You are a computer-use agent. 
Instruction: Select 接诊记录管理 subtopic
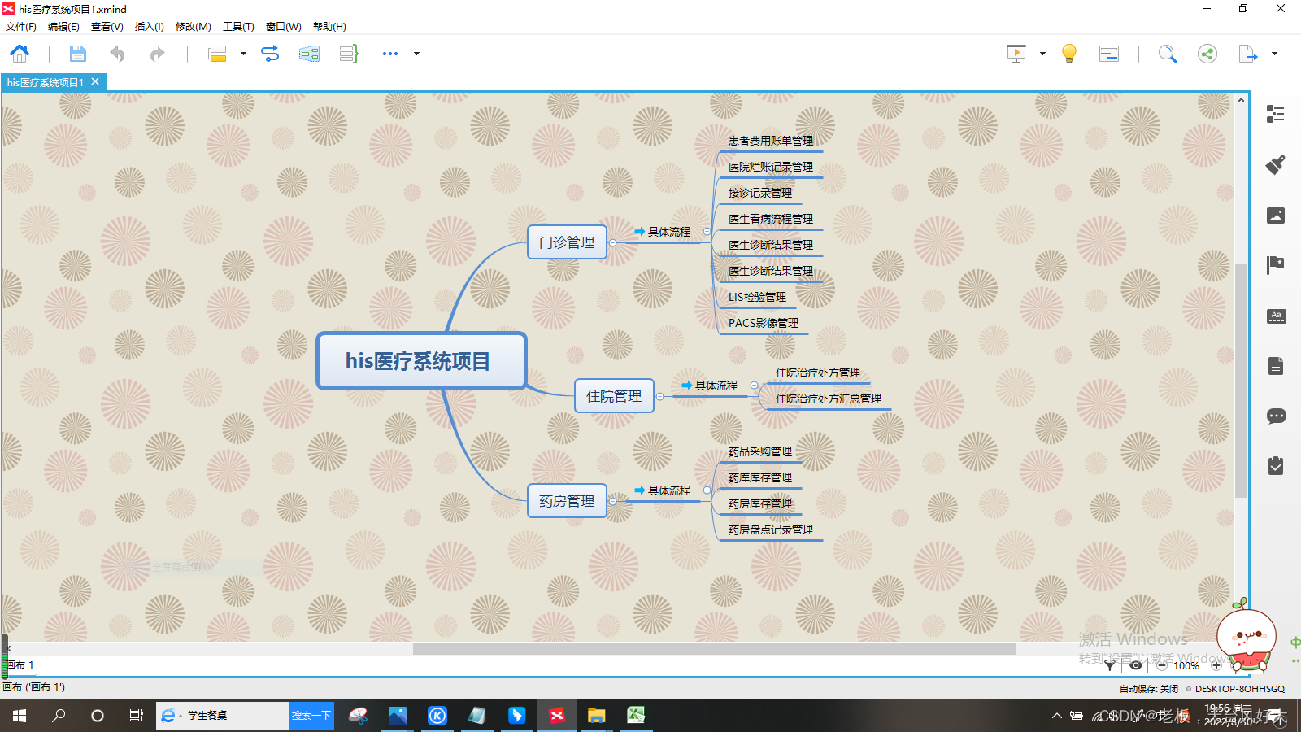[x=760, y=193]
